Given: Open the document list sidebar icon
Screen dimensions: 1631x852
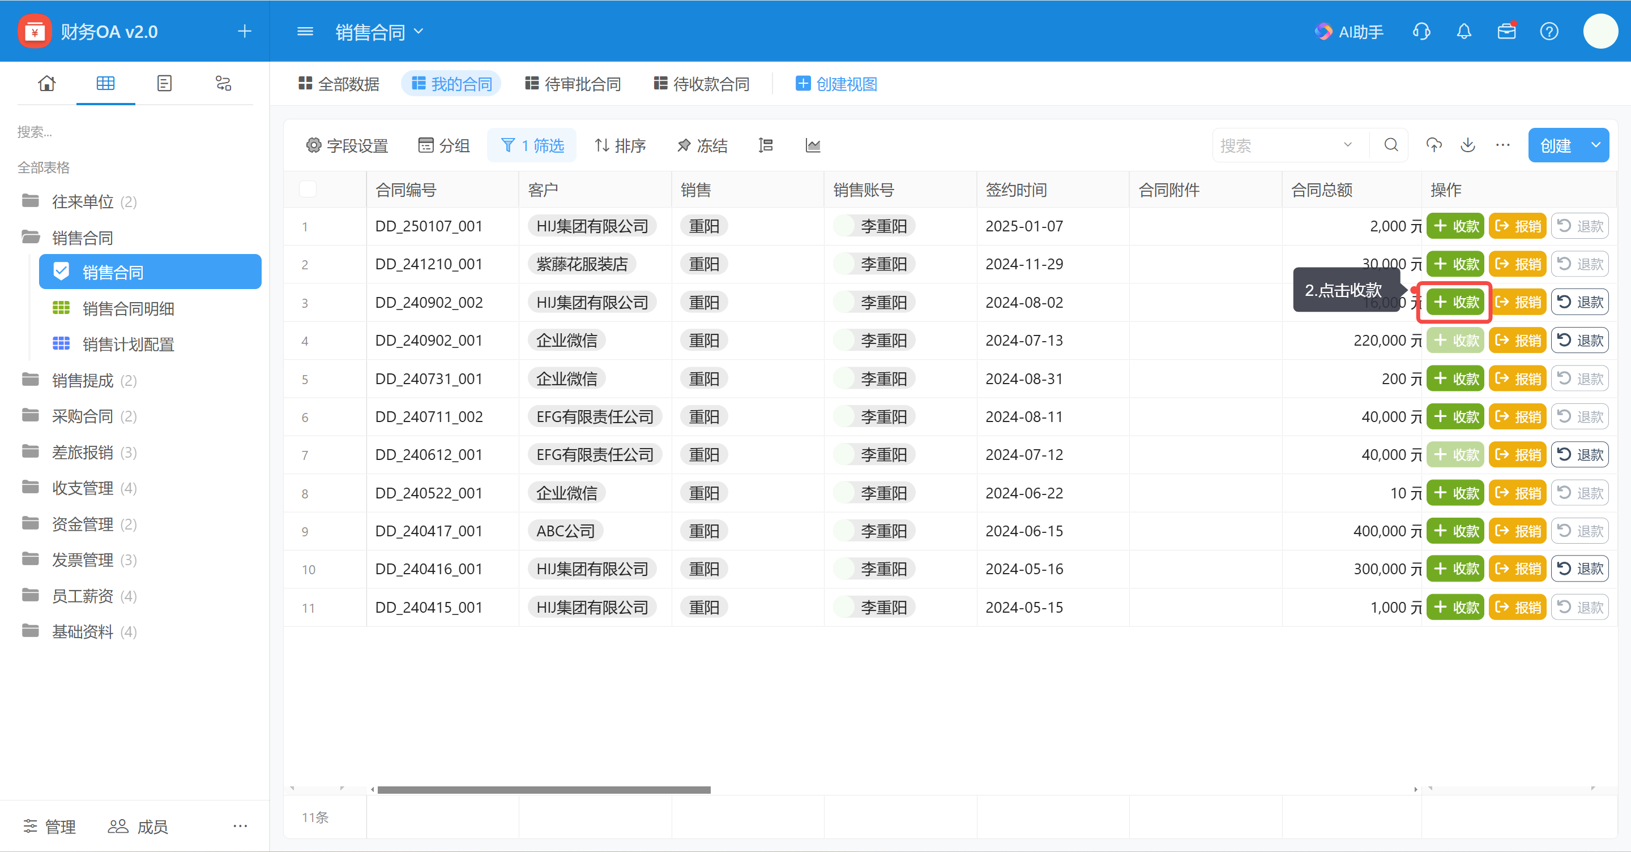Looking at the screenshot, I should point(165,84).
